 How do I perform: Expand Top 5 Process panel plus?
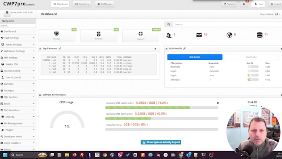tap(155, 49)
